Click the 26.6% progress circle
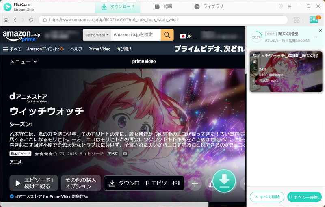 click(256, 37)
